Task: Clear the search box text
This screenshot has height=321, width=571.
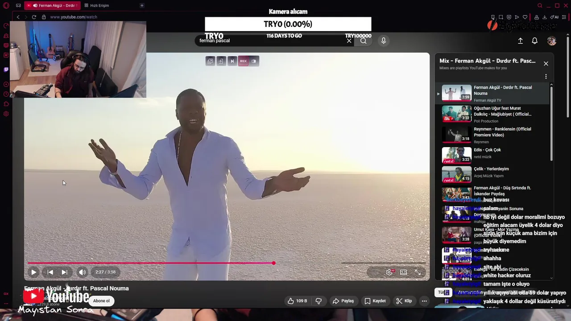Action: coord(349,41)
